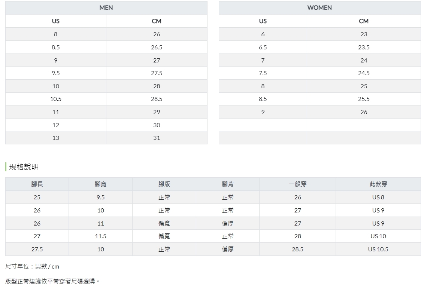Click the WOMEN table title header

[x=320, y=8]
